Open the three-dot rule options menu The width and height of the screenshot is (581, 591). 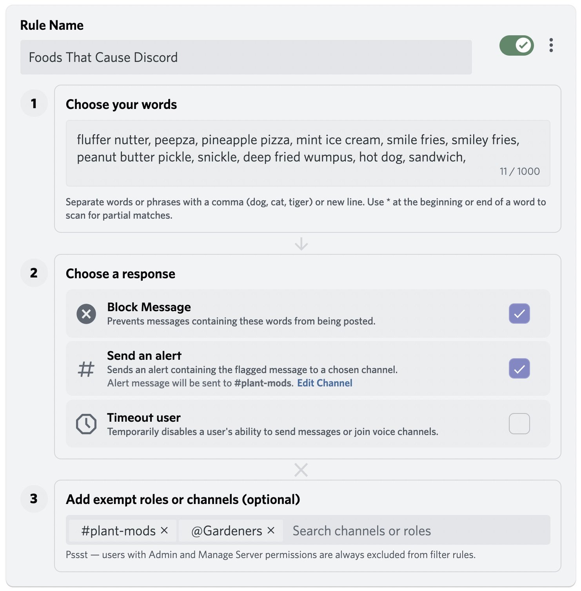tap(551, 45)
